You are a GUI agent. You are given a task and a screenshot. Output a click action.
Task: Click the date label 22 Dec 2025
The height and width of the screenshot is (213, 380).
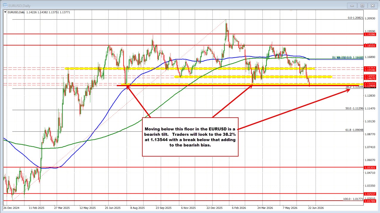coord(215,208)
